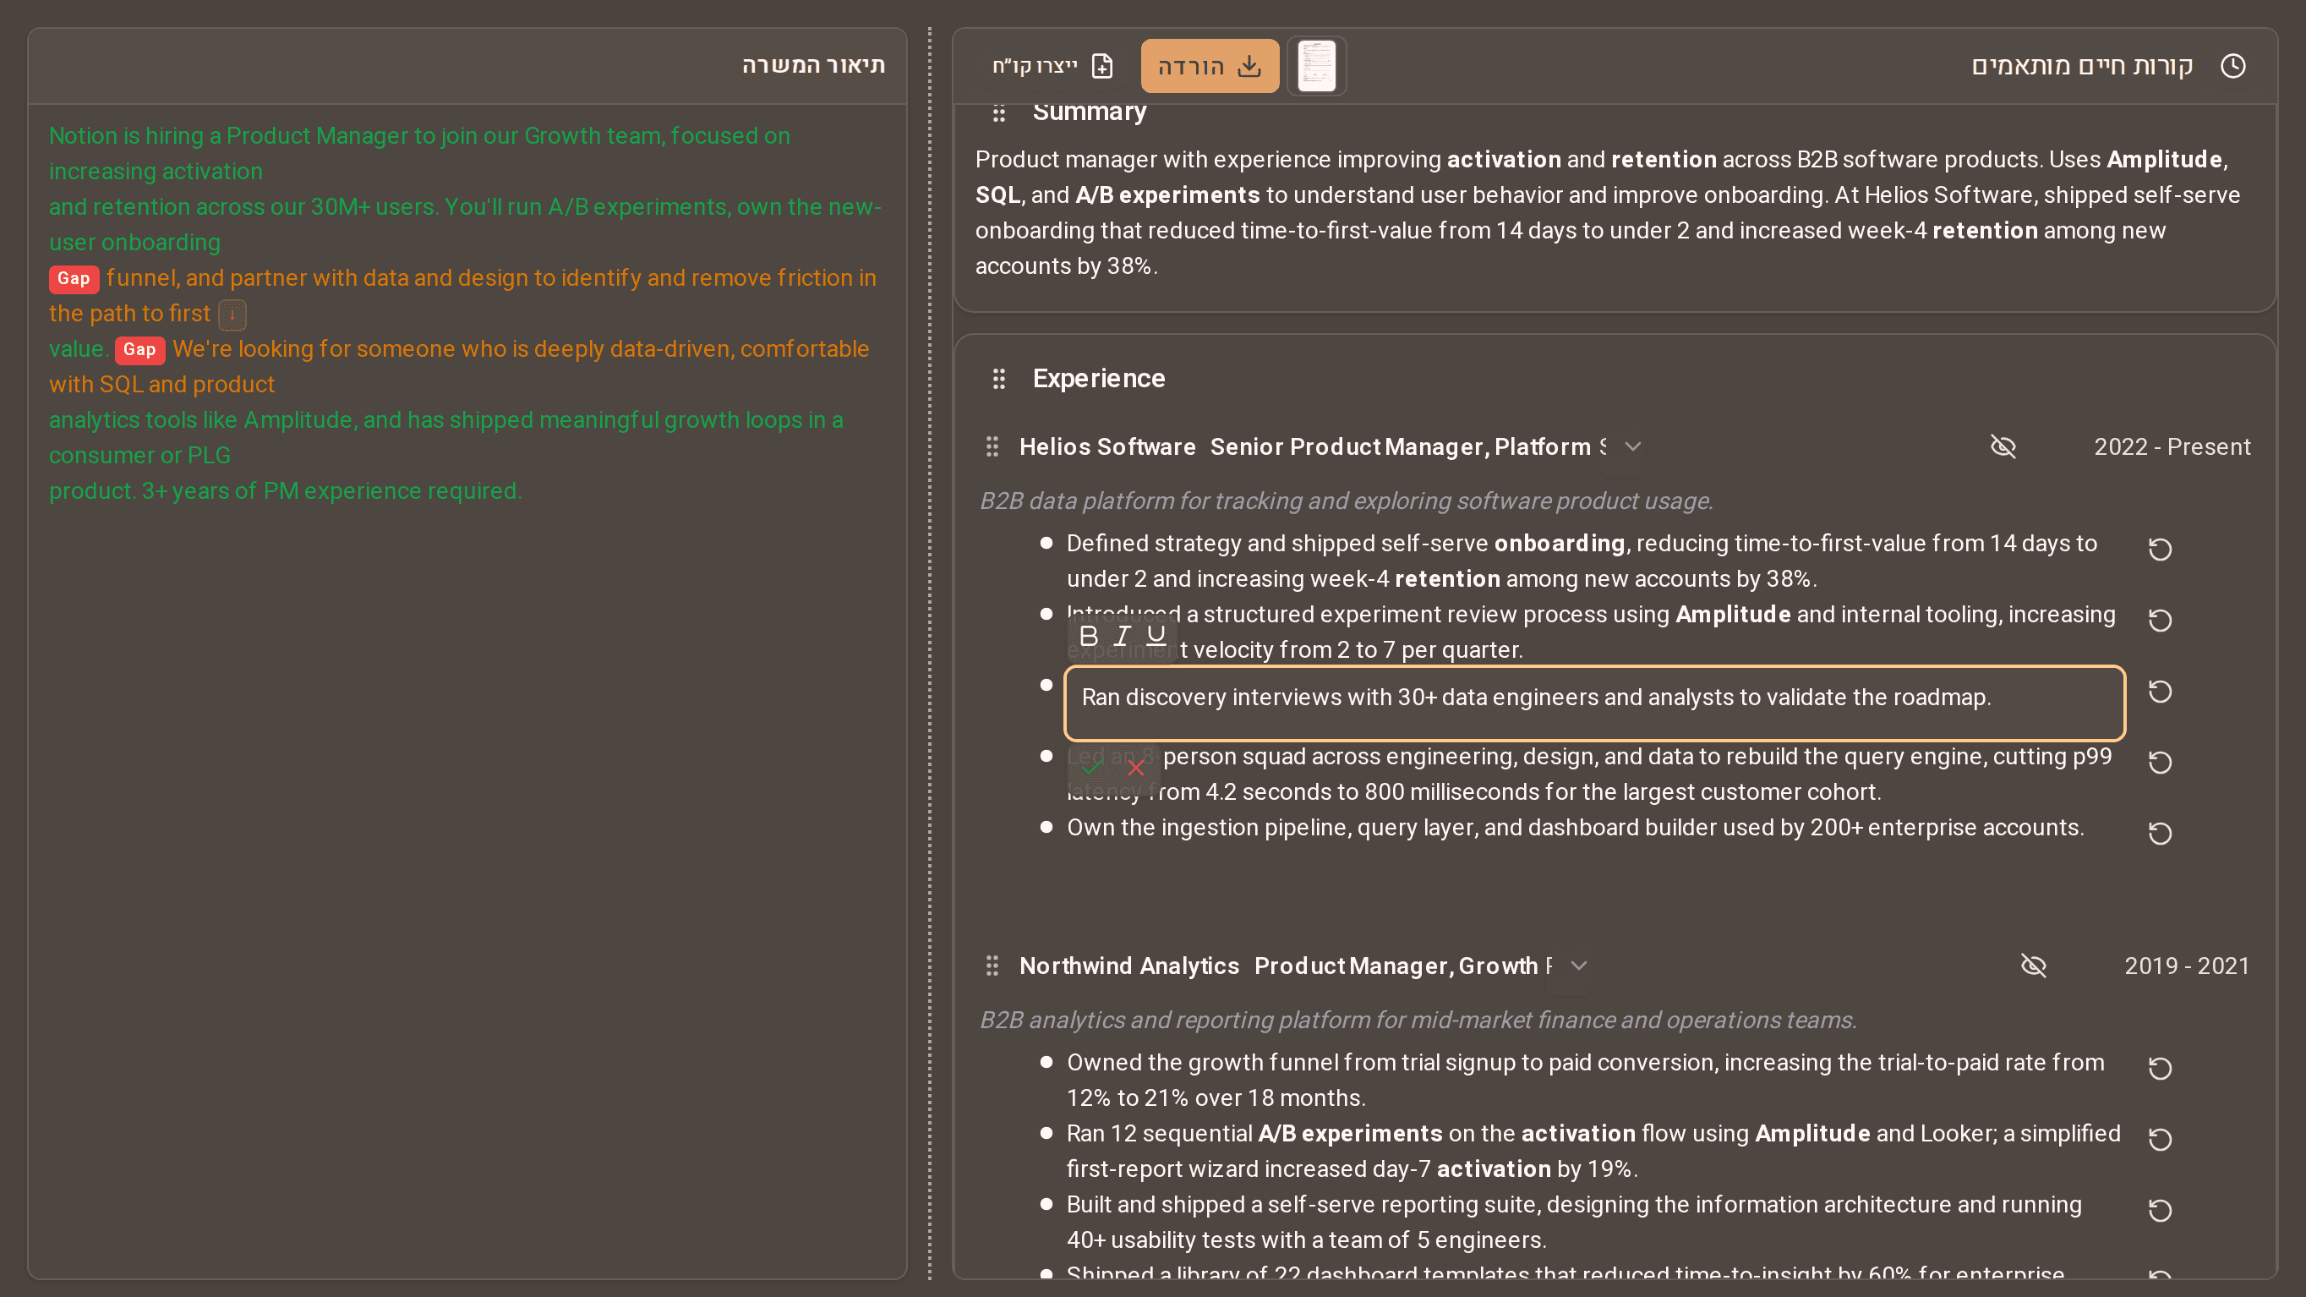Image resolution: width=2306 pixels, height=1297 pixels.
Task: Click the 'B2B data platform for tracking' description
Action: [x=1347, y=501]
